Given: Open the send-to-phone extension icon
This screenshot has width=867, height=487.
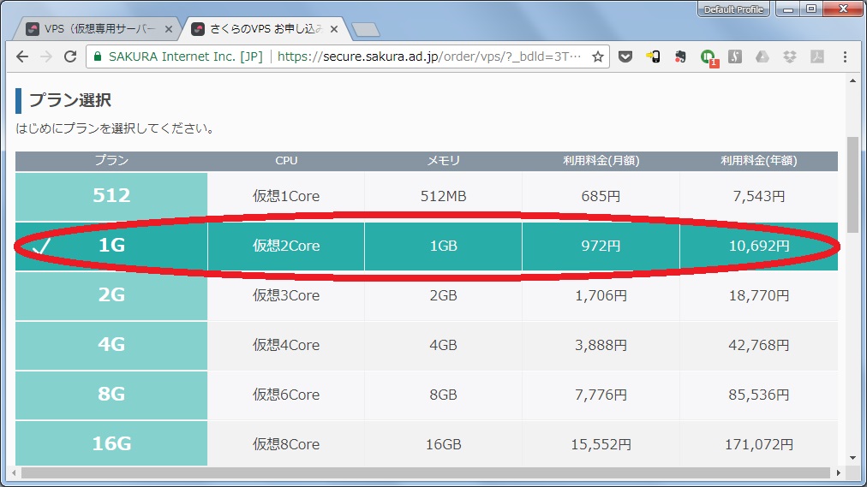Looking at the screenshot, I should coord(653,56).
